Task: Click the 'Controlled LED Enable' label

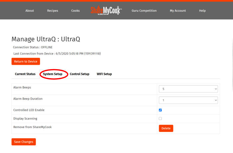Action: tap(29, 110)
